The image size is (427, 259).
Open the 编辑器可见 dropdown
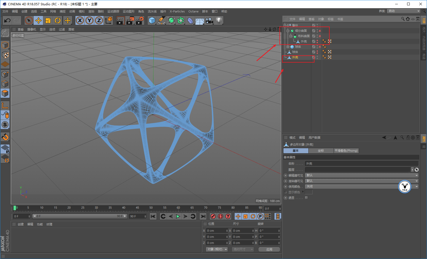[x=362, y=175]
